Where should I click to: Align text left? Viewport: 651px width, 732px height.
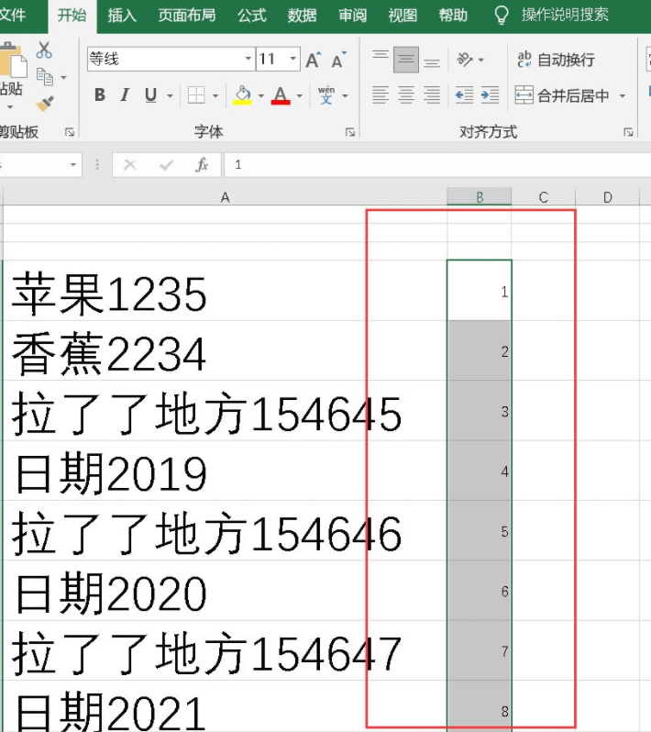coord(381,95)
